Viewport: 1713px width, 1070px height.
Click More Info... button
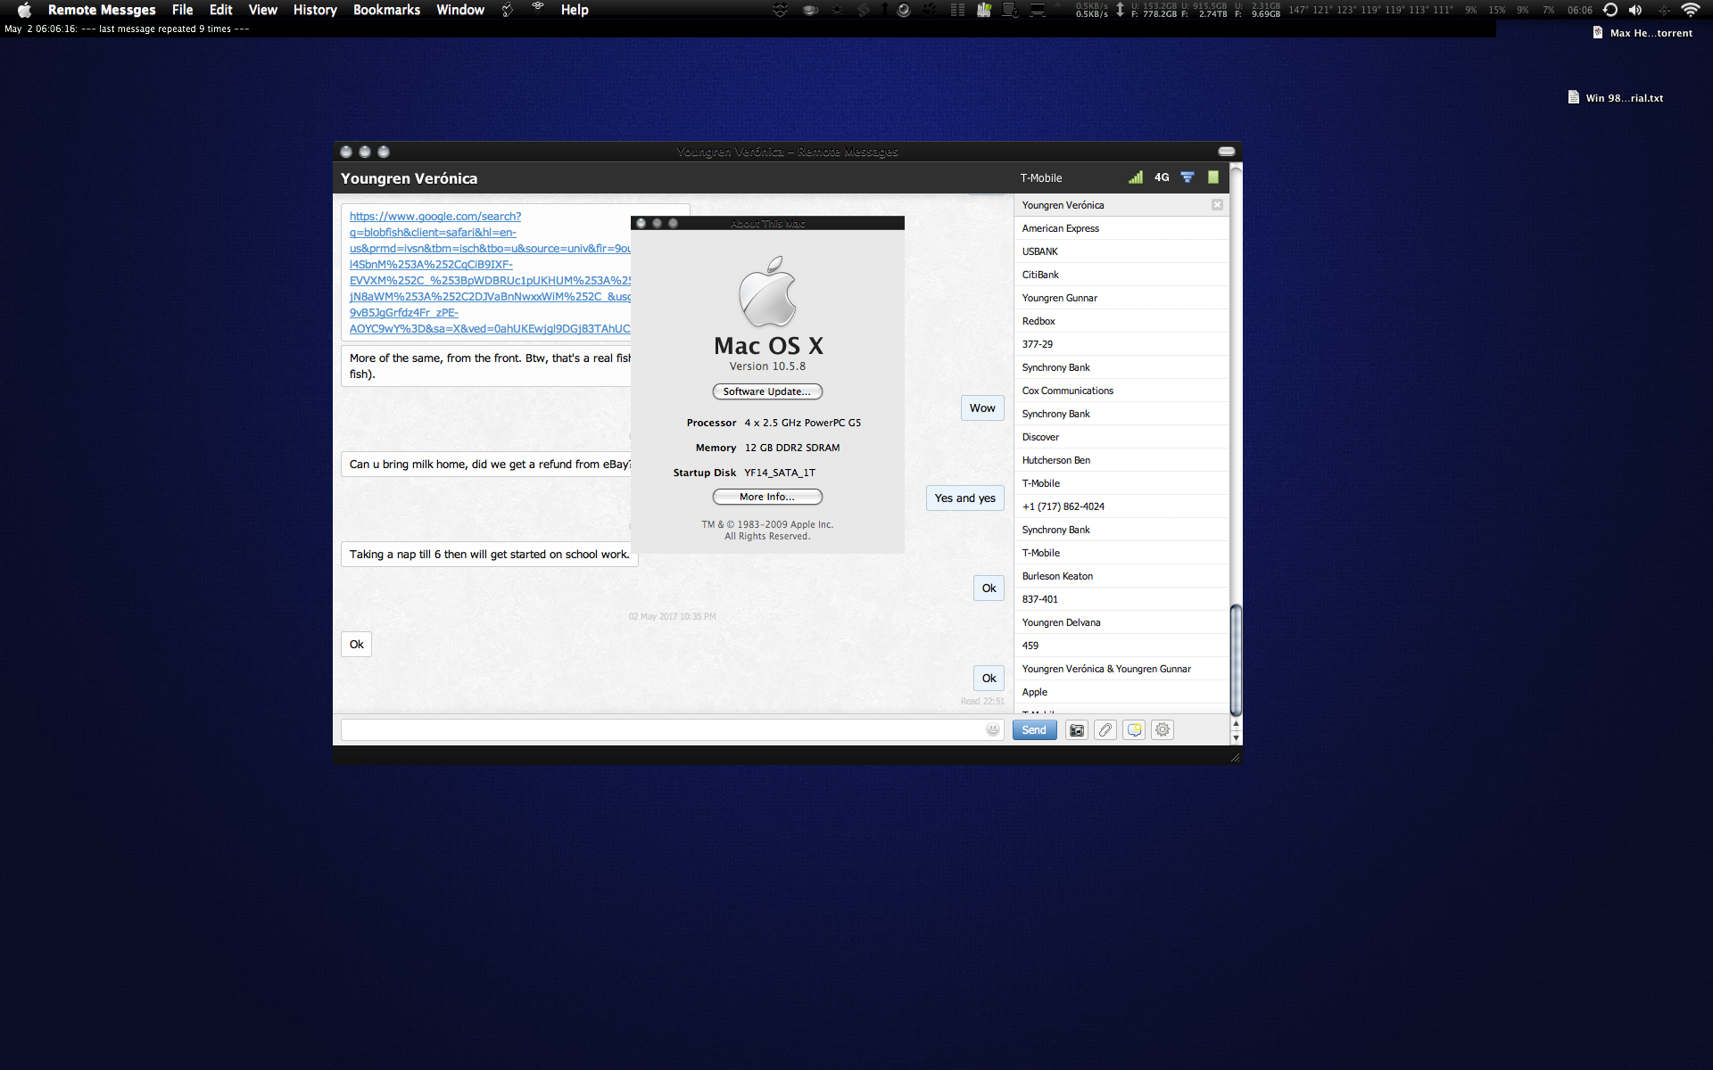click(x=767, y=497)
